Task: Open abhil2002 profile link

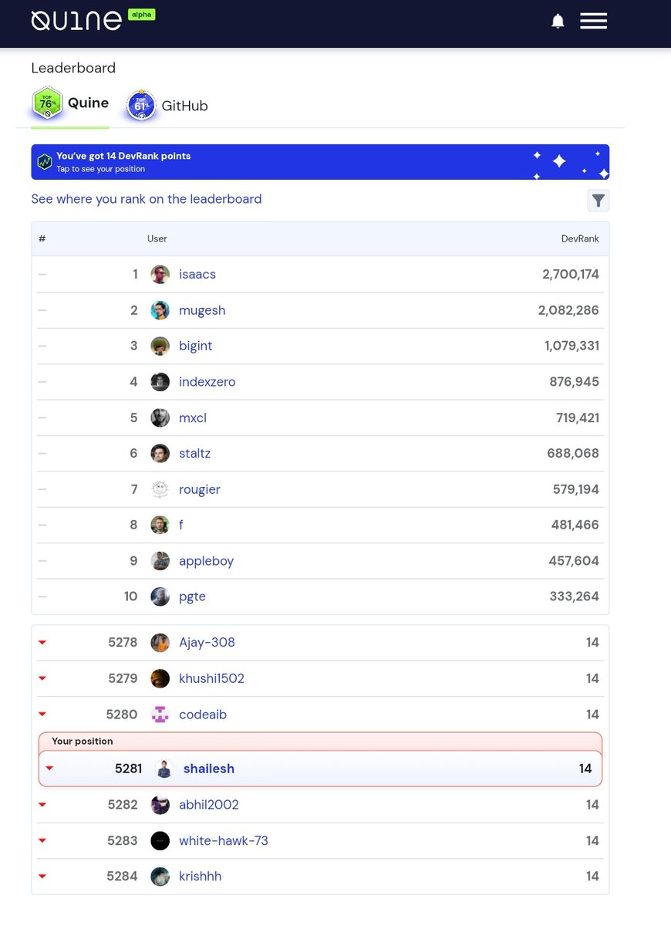Action: [209, 805]
